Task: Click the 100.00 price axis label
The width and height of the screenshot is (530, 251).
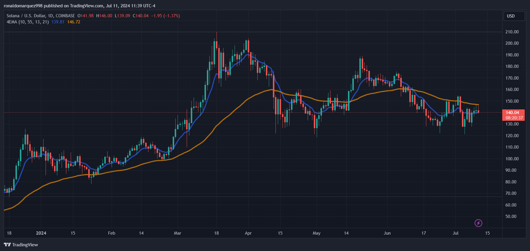Action: coord(512,159)
